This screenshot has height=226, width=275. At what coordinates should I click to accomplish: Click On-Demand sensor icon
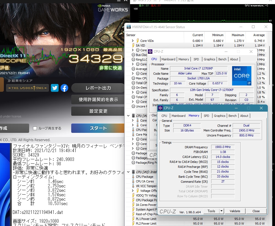click(x=133, y=88)
